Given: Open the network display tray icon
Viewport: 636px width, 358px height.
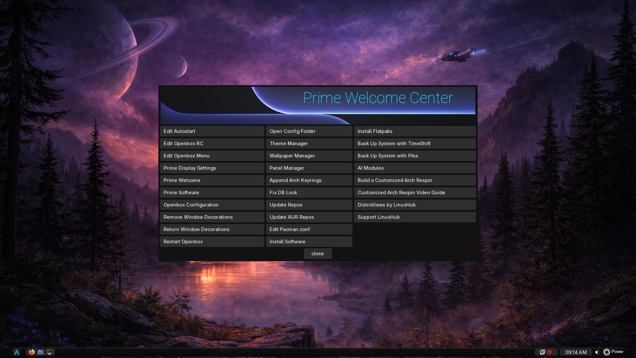Looking at the screenshot, I should [542, 352].
